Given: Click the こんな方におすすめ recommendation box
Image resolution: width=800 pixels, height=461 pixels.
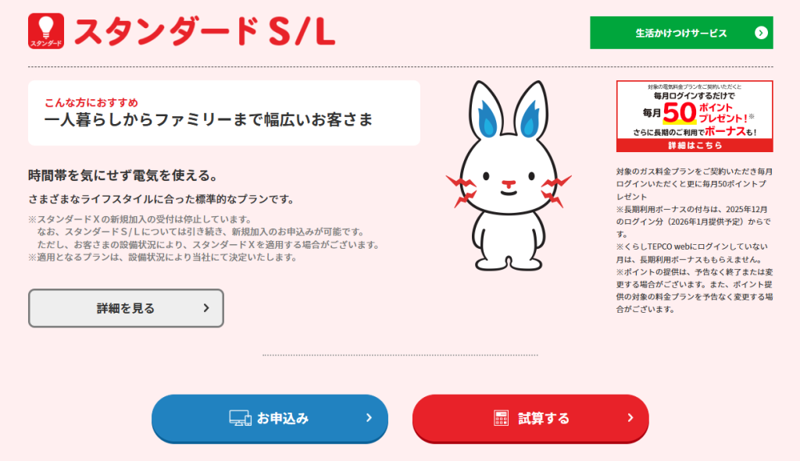Looking at the screenshot, I should [224, 113].
